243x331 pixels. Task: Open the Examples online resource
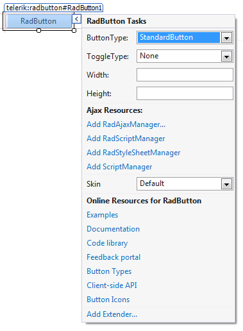102,215
